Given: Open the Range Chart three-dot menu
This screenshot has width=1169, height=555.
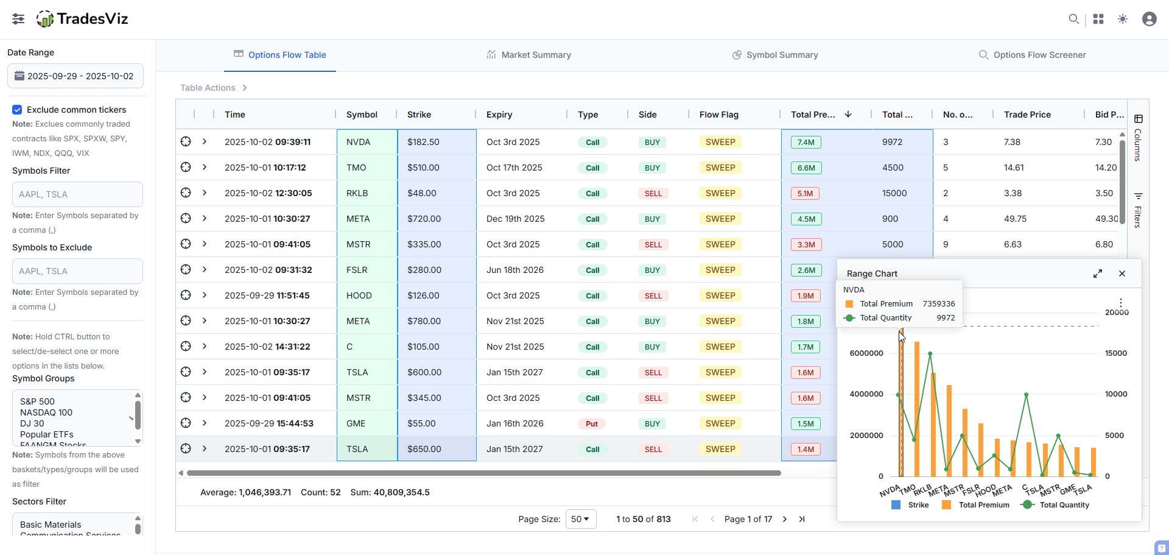Looking at the screenshot, I should pos(1120,302).
